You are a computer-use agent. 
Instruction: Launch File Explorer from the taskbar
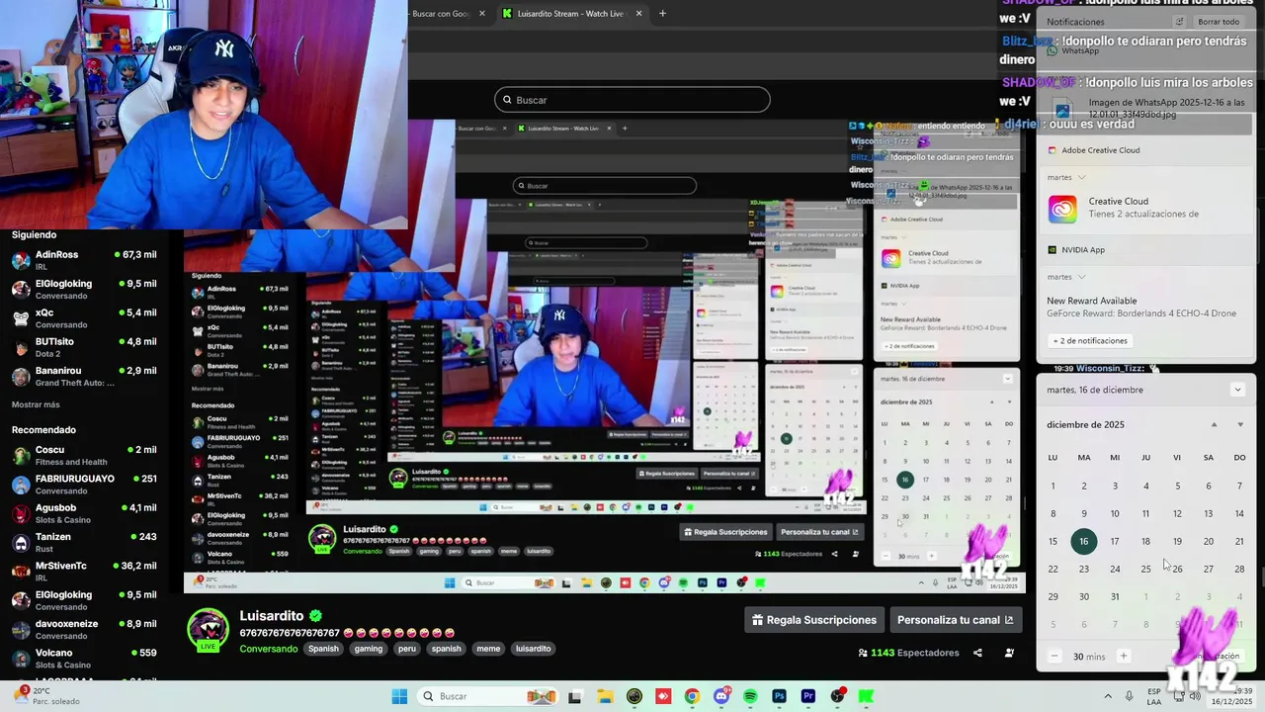coord(605,696)
